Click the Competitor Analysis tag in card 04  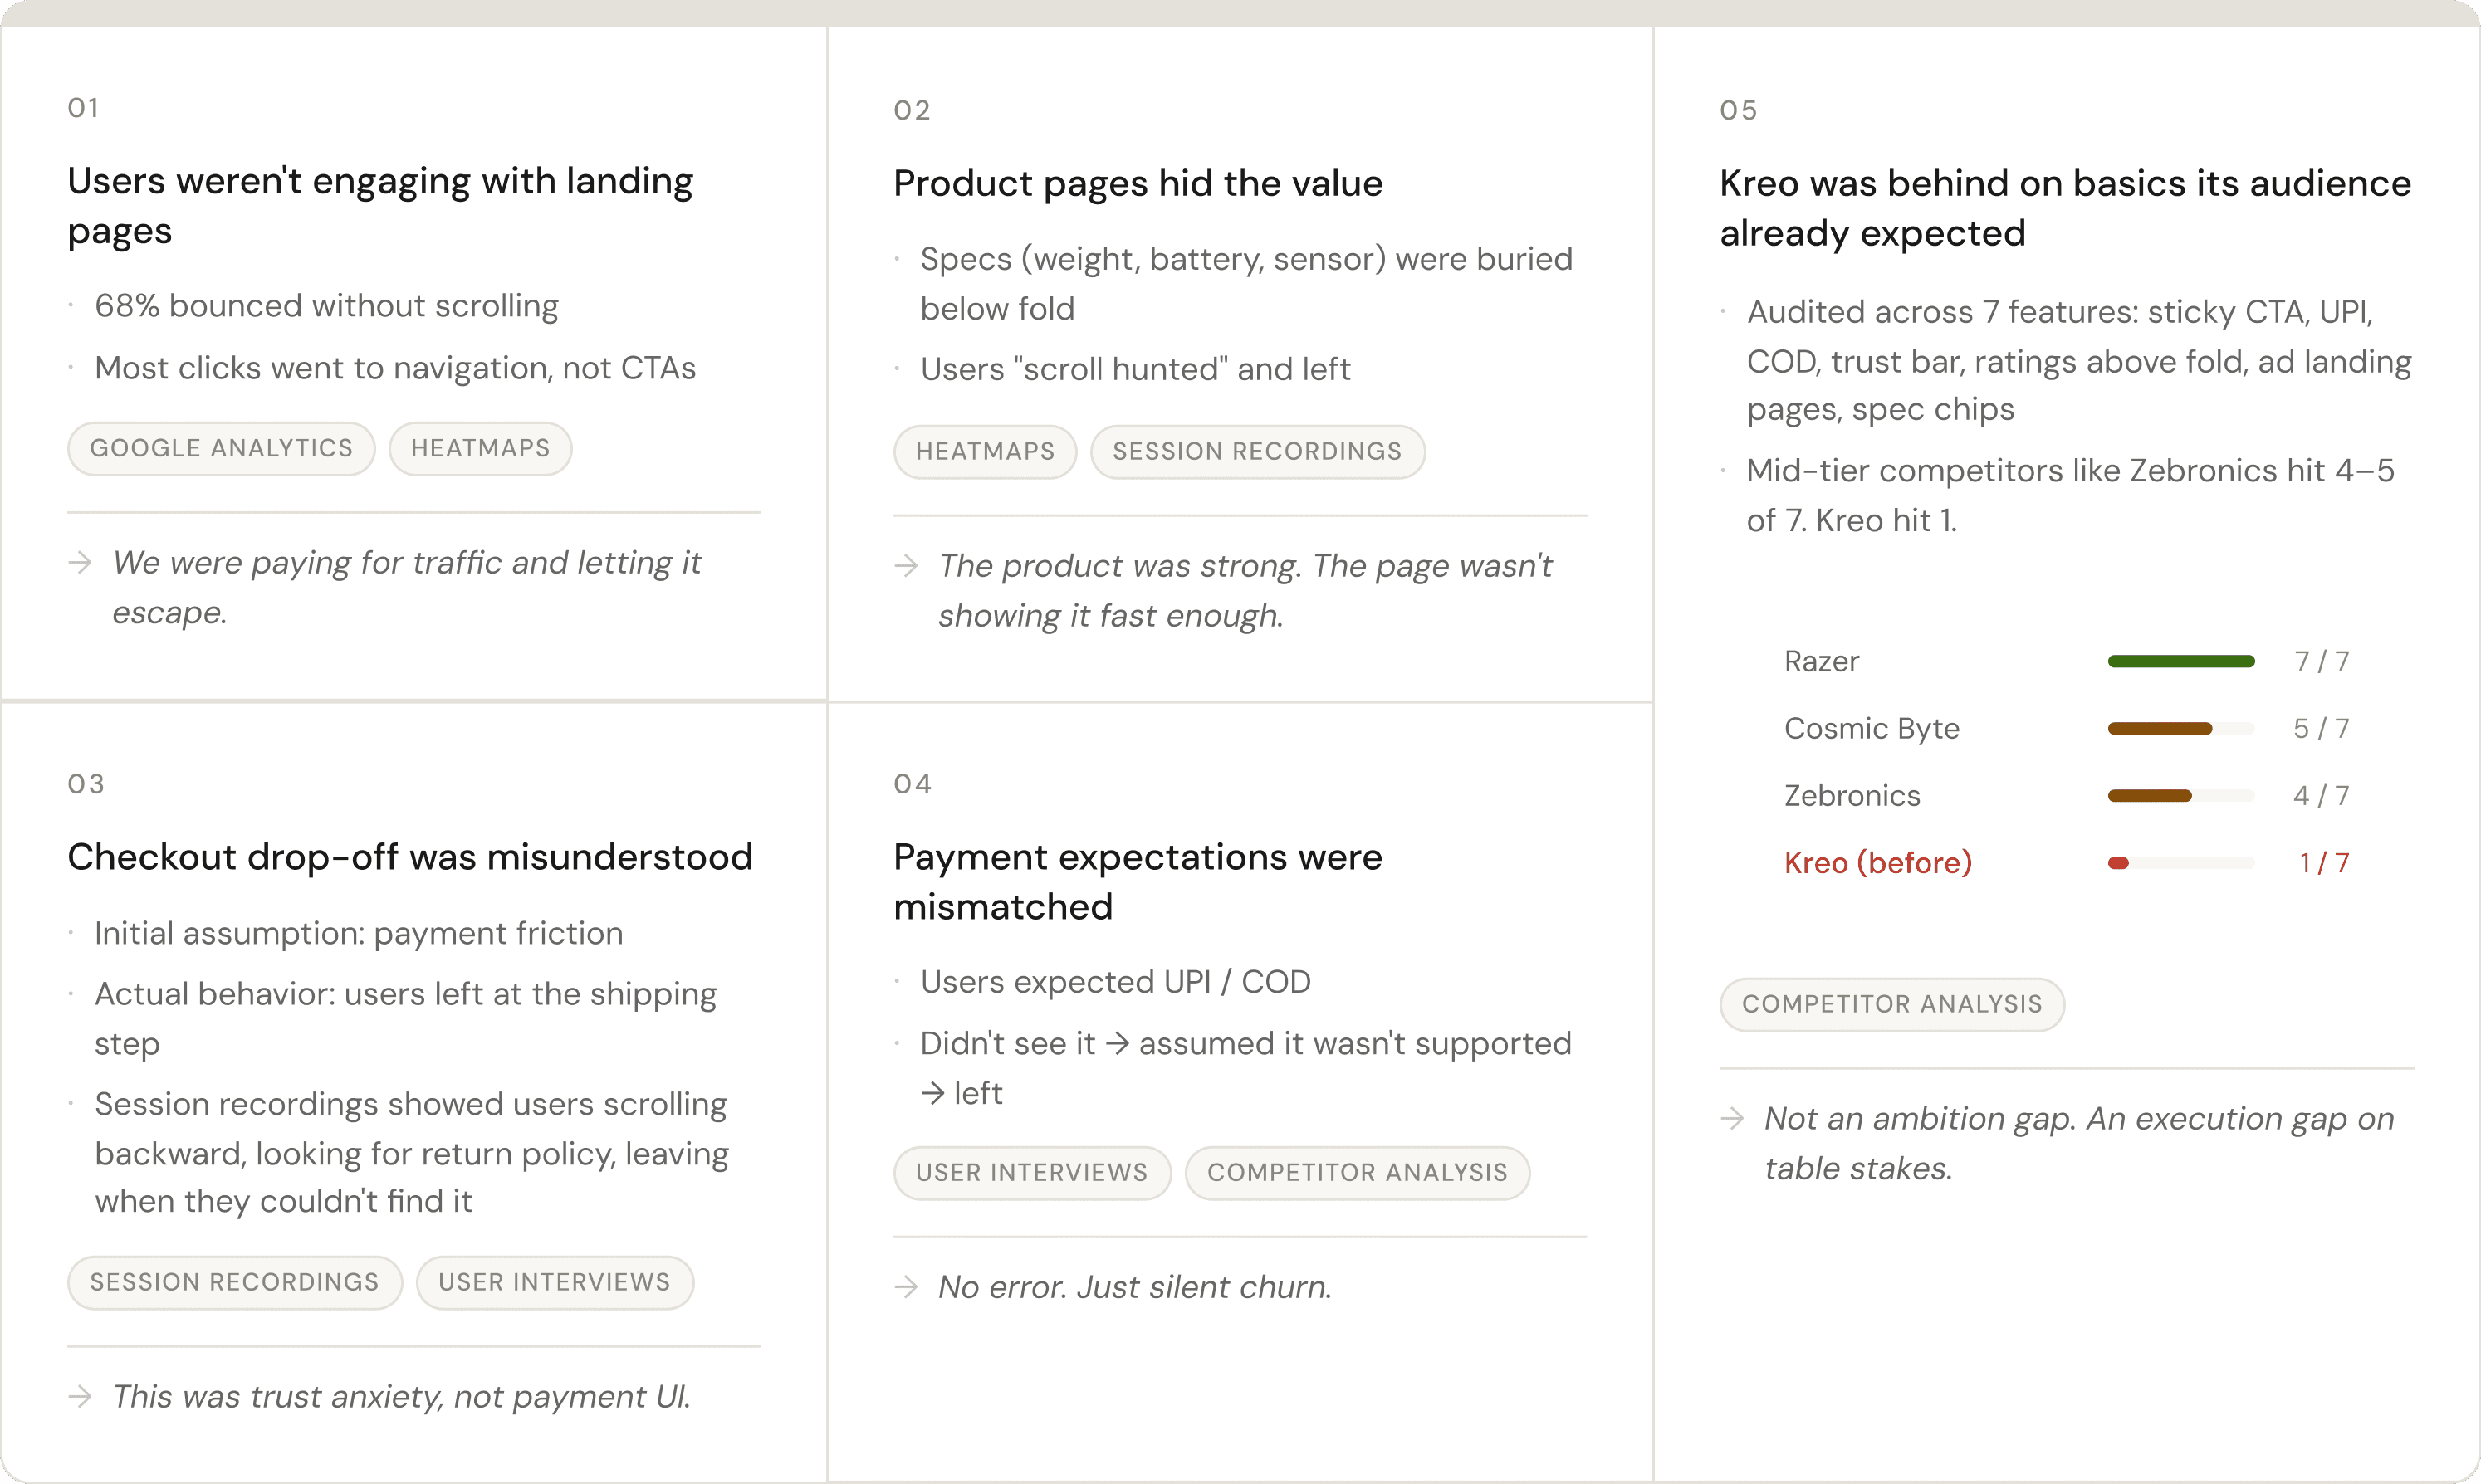1358,1172
